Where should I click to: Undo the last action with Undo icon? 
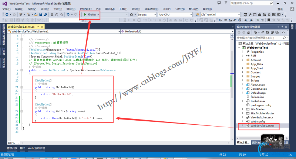coord(68,14)
